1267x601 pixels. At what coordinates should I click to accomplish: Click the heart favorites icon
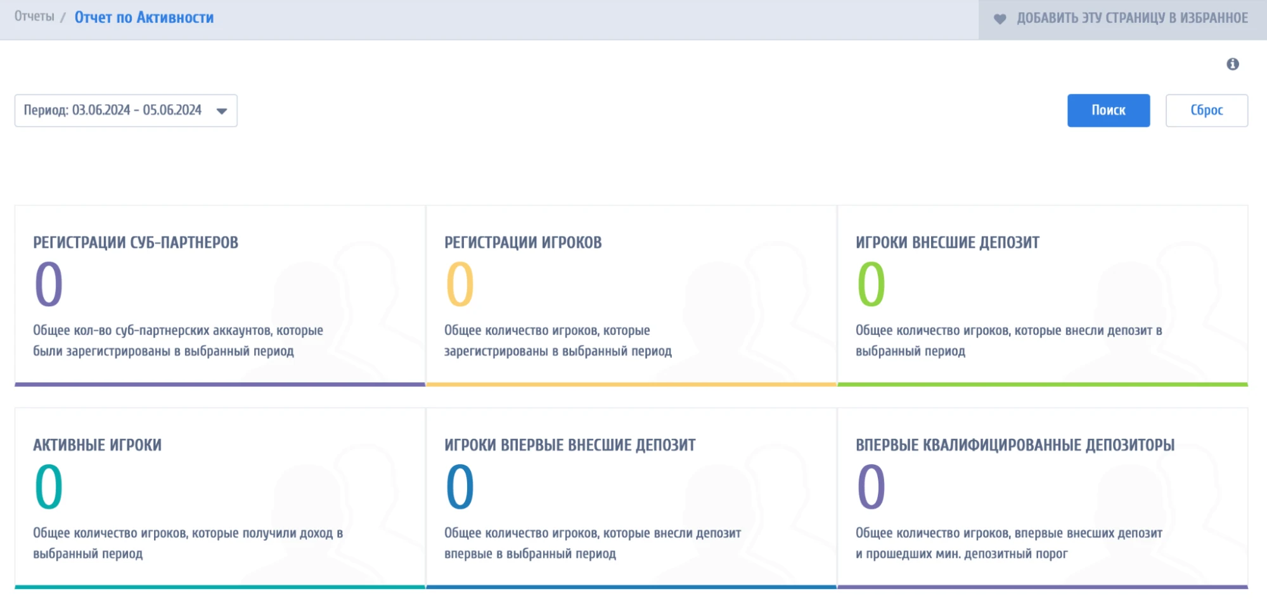1000,19
